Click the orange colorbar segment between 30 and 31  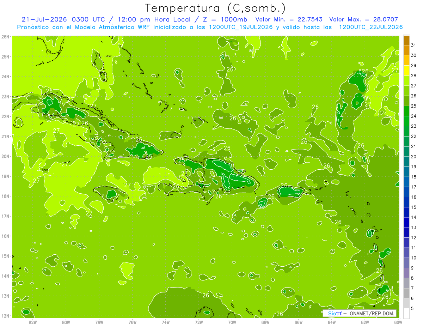pos(406,50)
